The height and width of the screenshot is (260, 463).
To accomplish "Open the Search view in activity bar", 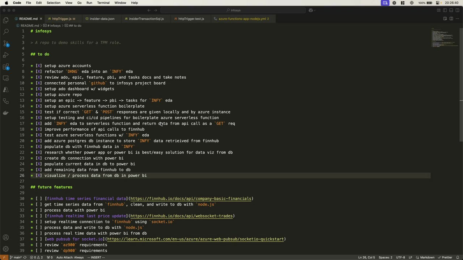I will [6, 32].
